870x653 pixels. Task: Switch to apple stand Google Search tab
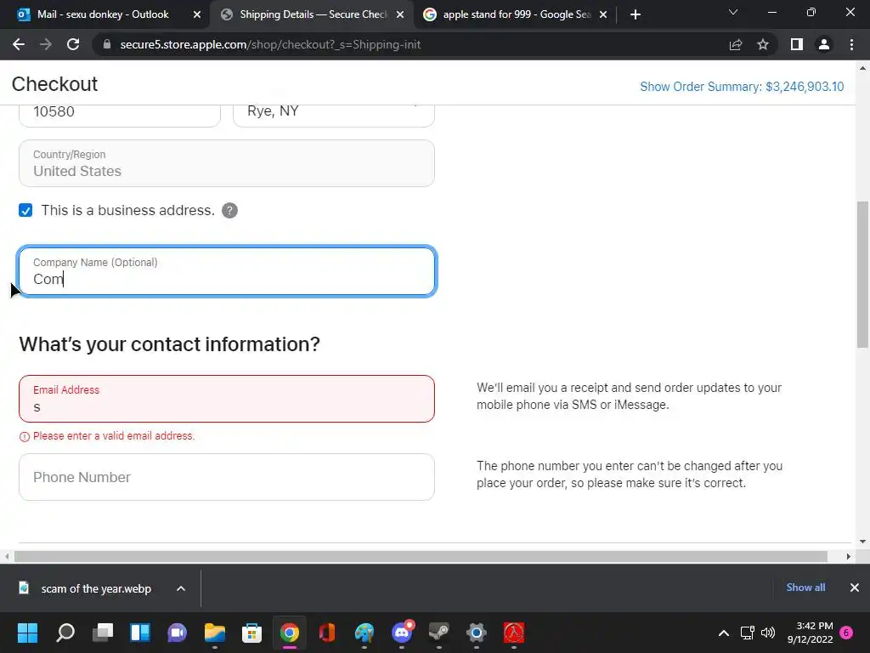click(x=515, y=14)
